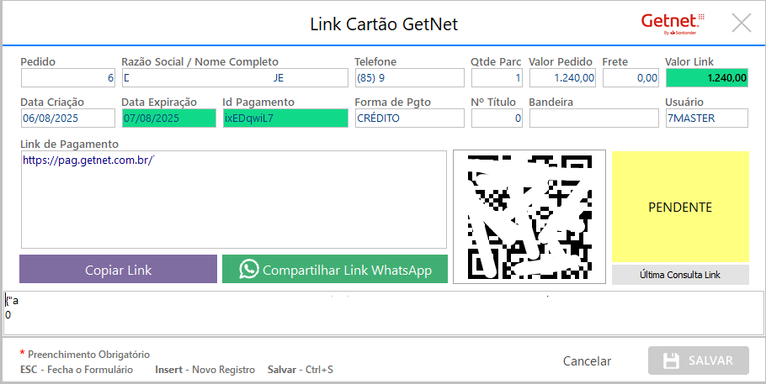Click the WhatsApp icon on share button
The width and height of the screenshot is (766, 384).
(x=249, y=270)
